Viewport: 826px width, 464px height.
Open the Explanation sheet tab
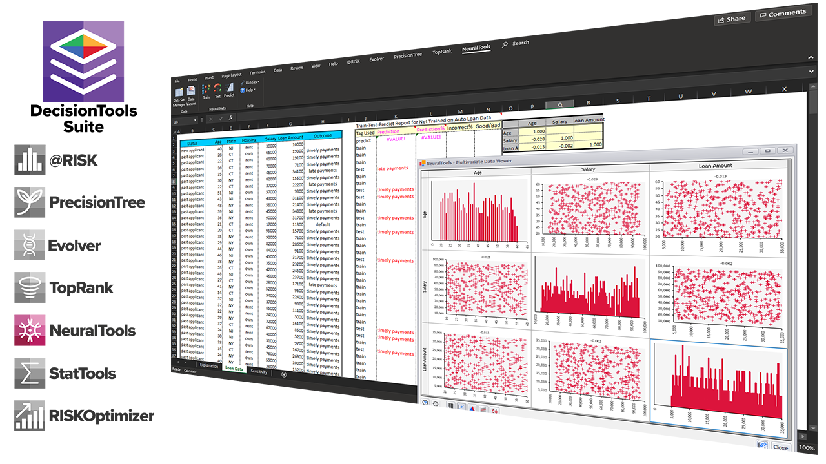tap(208, 366)
